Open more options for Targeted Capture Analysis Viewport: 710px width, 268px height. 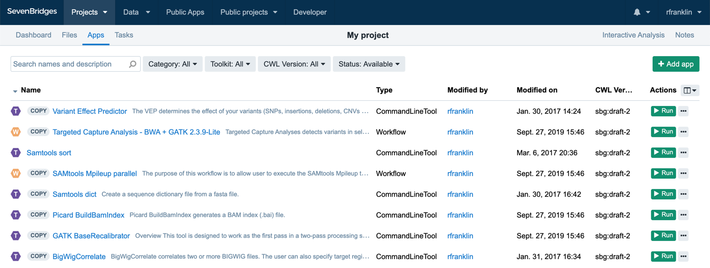pos(683,132)
